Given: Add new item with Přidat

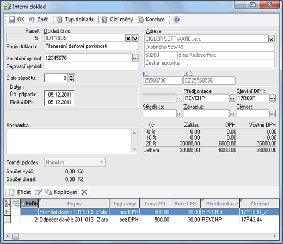Looking at the screenshot, I should click(x=20, y=192).
